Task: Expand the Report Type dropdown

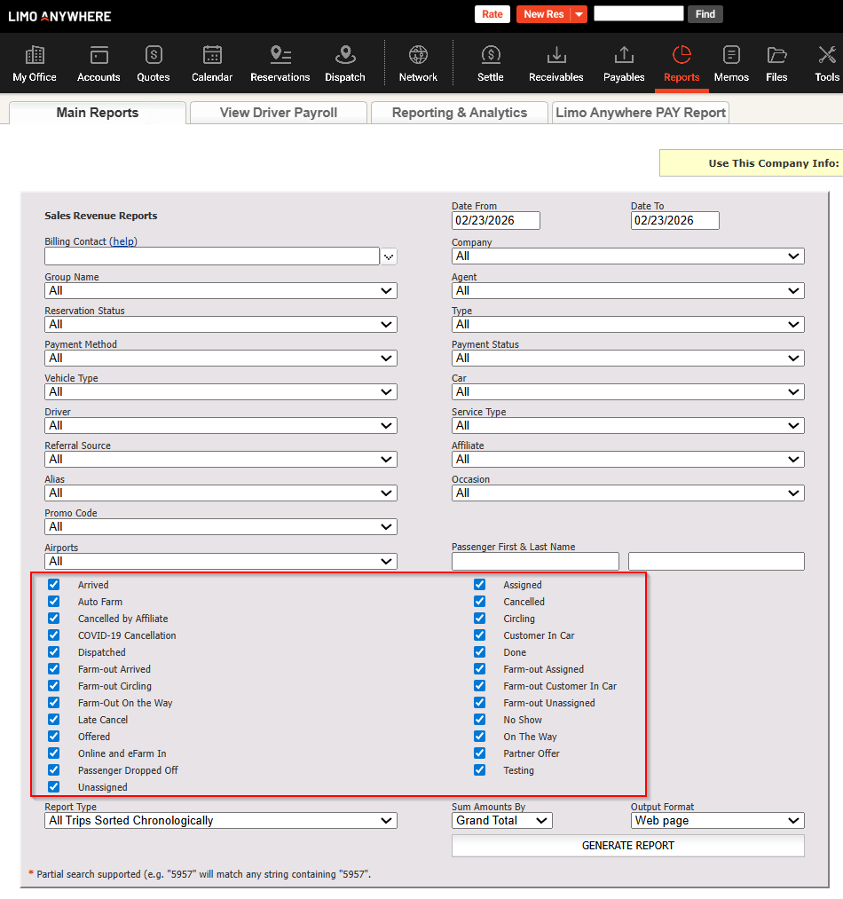Action: coord(220,821)
